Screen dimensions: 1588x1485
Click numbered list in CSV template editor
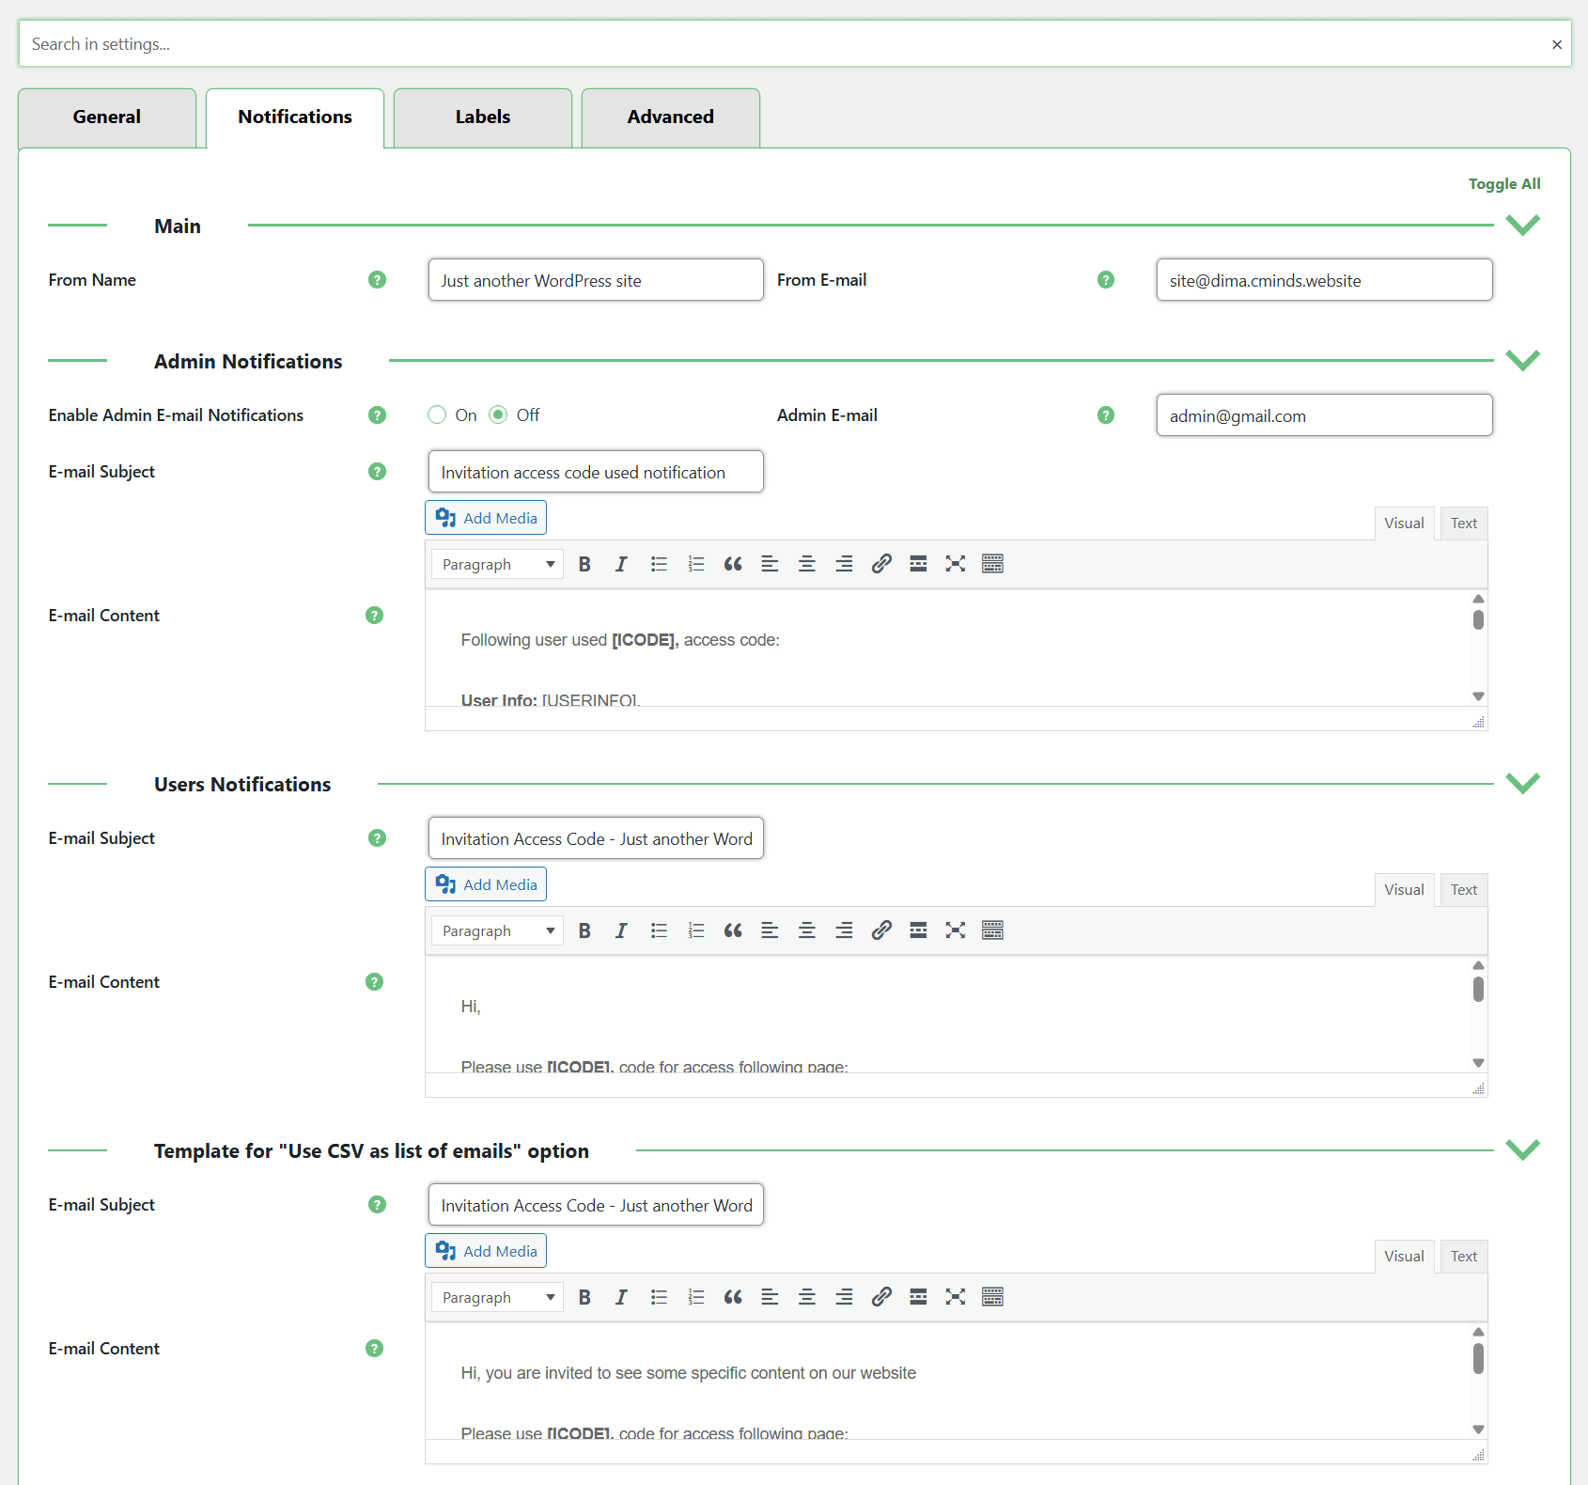tap(695, 1297)
